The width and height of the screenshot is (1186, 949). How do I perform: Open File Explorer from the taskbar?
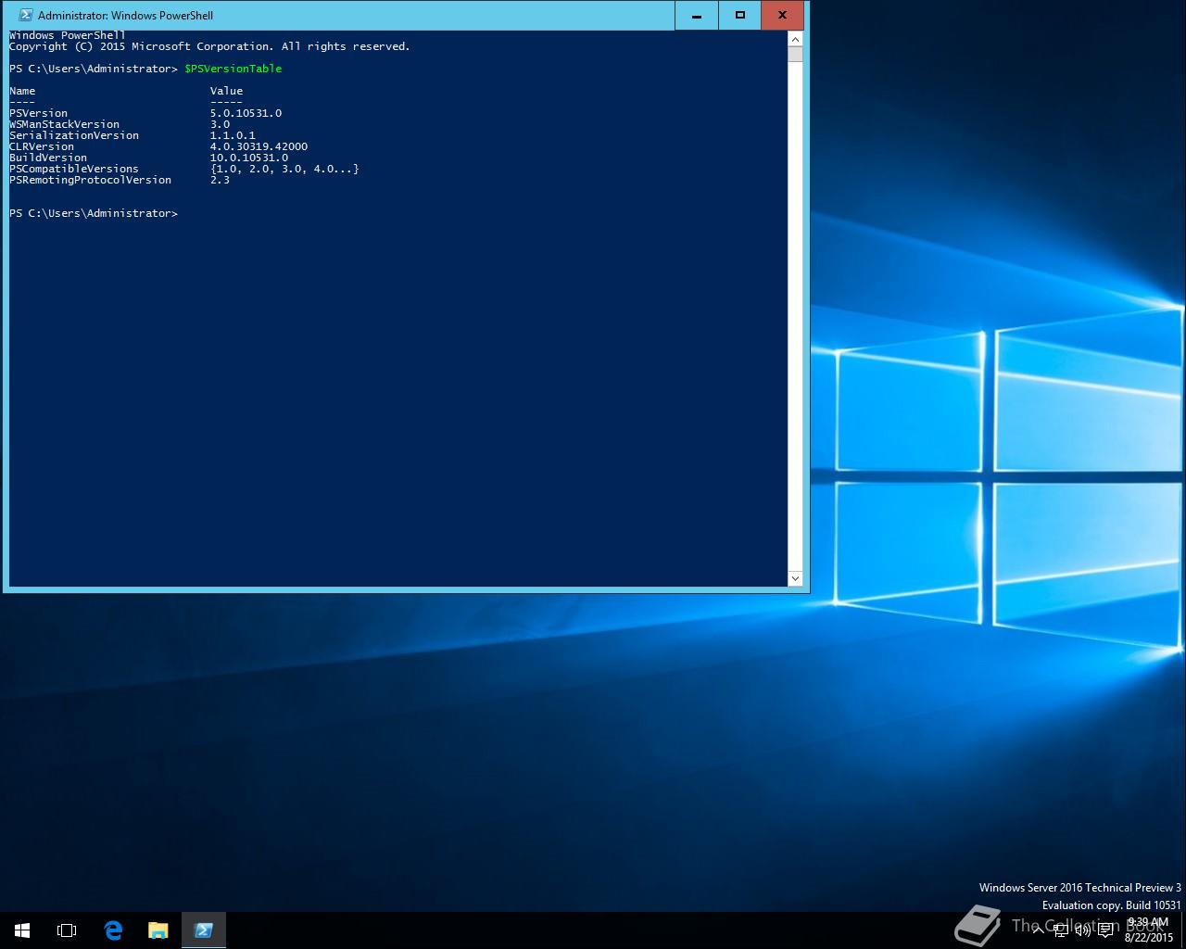coord(158,930)
